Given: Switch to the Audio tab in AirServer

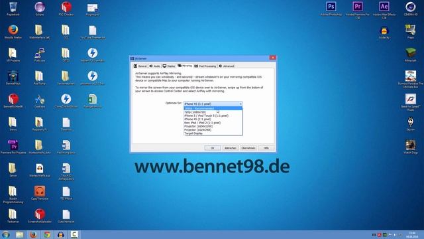Looking at the screenshot, I should click(154, 66).
